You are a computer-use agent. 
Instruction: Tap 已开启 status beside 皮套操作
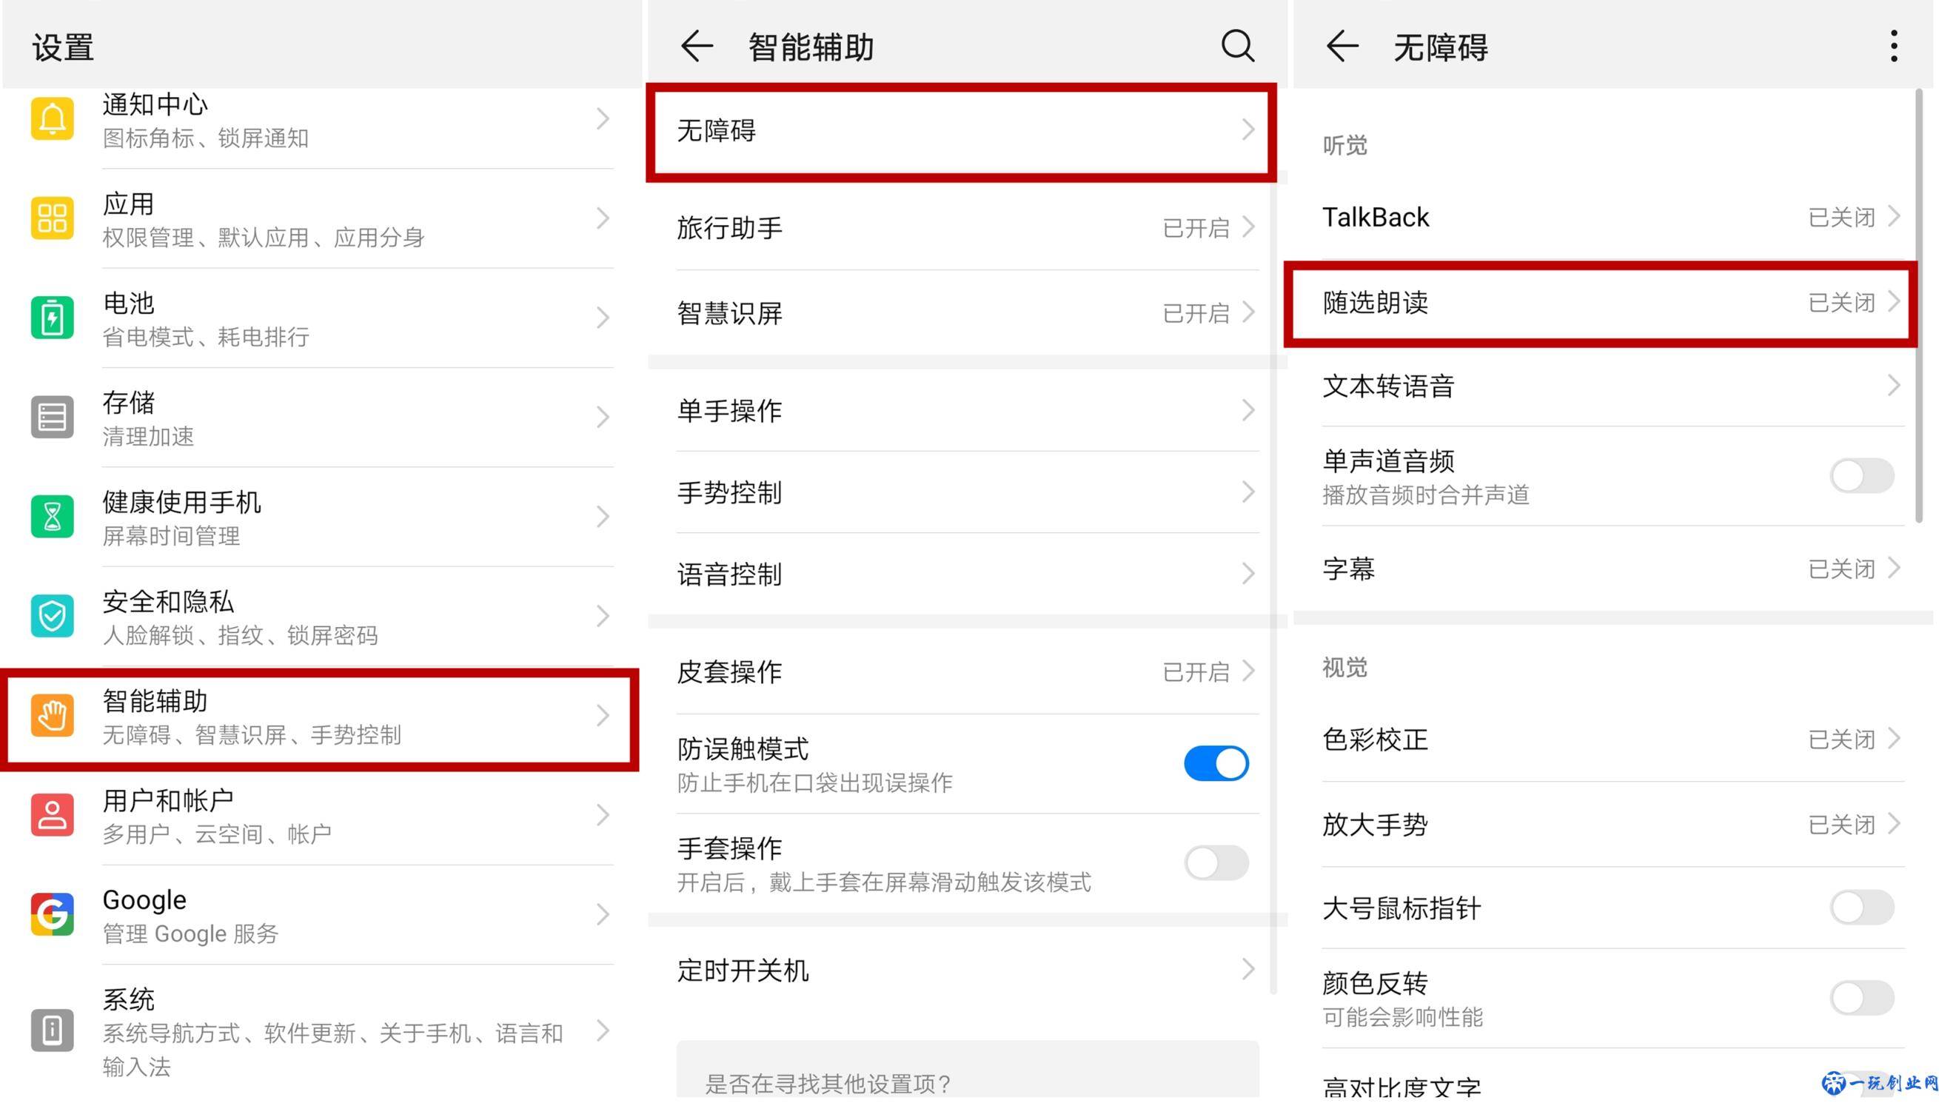pyautogui.click(x=1195, y=672)
